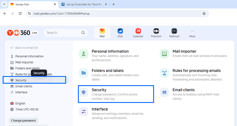Open the Email clients card title

pos(183,90)
